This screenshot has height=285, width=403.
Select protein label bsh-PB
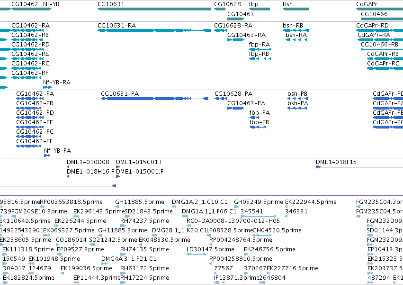[297, 94]
